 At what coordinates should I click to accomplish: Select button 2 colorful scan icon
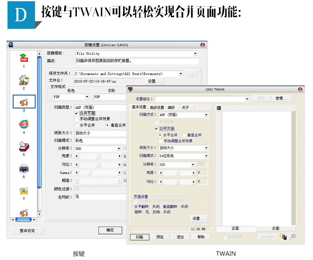[x=24, y=80]
